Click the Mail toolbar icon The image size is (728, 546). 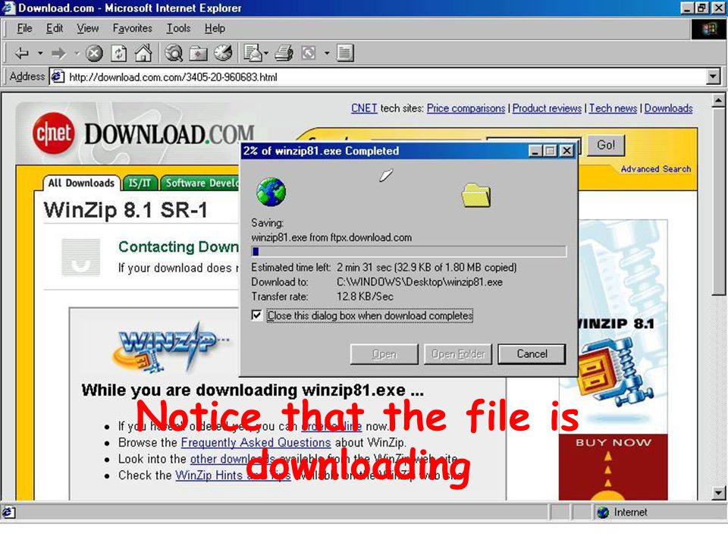point(253,53)
